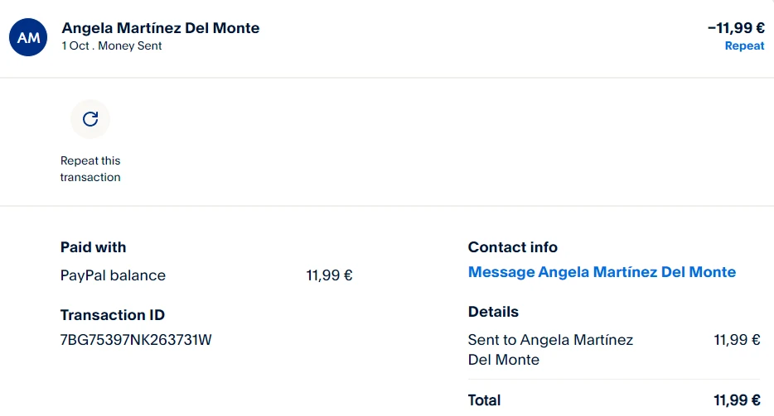
Task: Click the −11,99 € amount in header
Action: point(736,28)
